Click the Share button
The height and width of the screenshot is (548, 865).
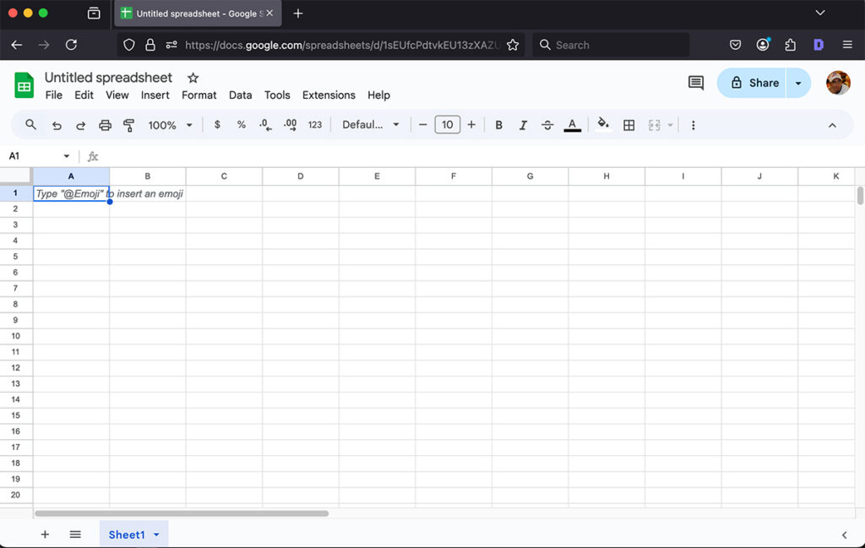[753, 83]
